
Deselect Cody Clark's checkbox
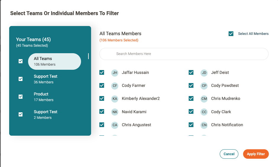(191, 112)
